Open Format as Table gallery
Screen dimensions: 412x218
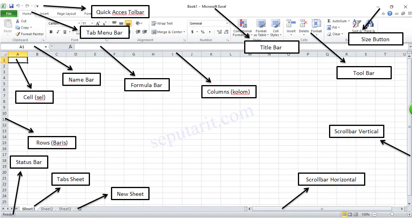point(261,28)
